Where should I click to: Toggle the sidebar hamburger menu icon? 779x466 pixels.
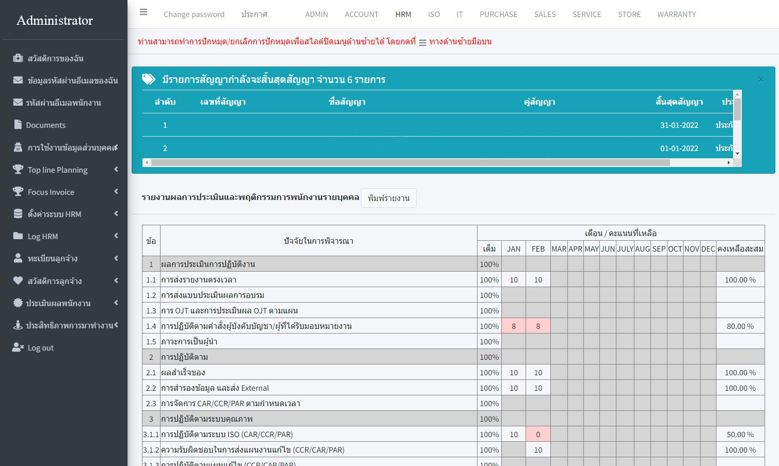point(144,12)
